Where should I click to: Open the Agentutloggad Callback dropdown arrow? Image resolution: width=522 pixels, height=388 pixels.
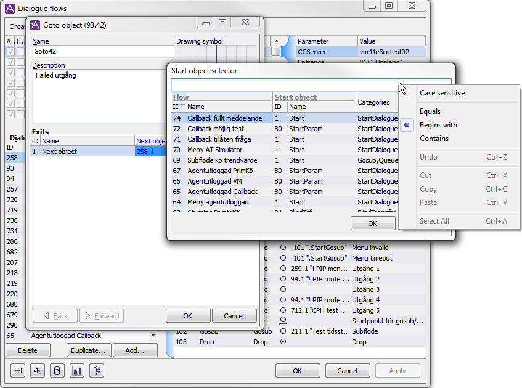click(x=153, y=336)
